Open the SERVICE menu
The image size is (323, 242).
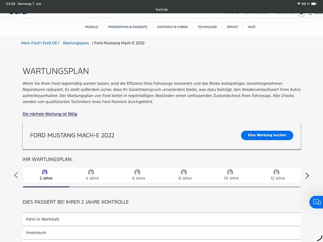(x=232, y=27)
